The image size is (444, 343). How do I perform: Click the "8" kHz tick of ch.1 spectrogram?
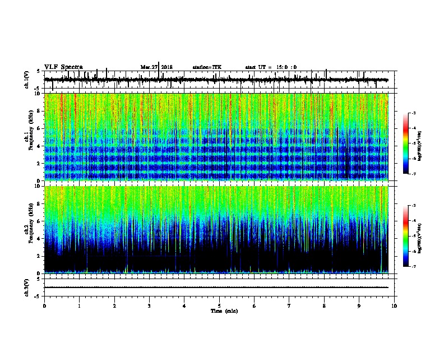pos(39,111)
